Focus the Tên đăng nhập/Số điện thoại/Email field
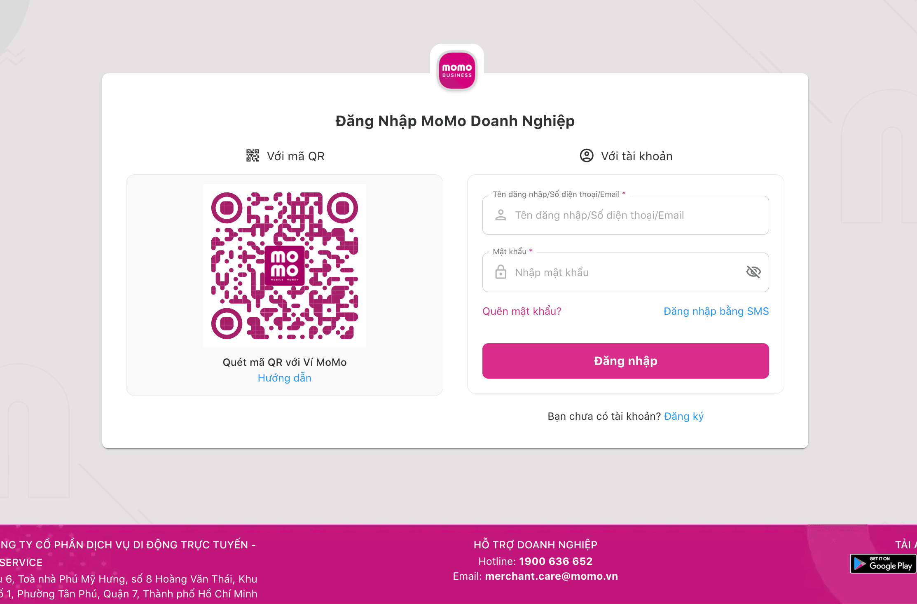This screenshot has height=604, width=917. pos(625,215)
